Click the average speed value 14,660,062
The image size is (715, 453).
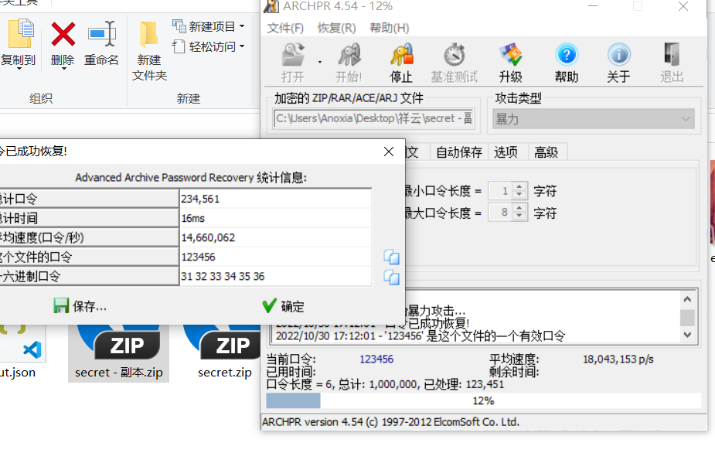coord(275,237)
